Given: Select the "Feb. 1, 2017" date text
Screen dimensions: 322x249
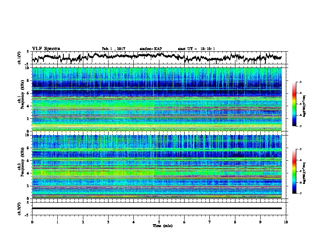Looking at the screenshot, I should tap(113, 49).
